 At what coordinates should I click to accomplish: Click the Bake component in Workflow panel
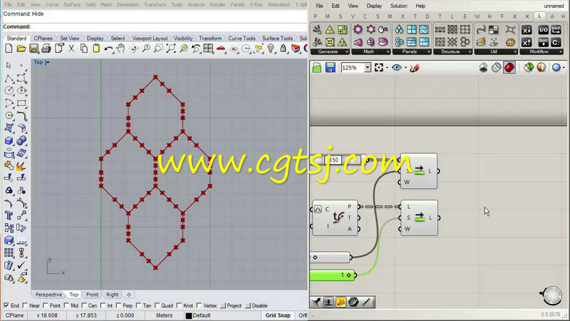(543, 42)
